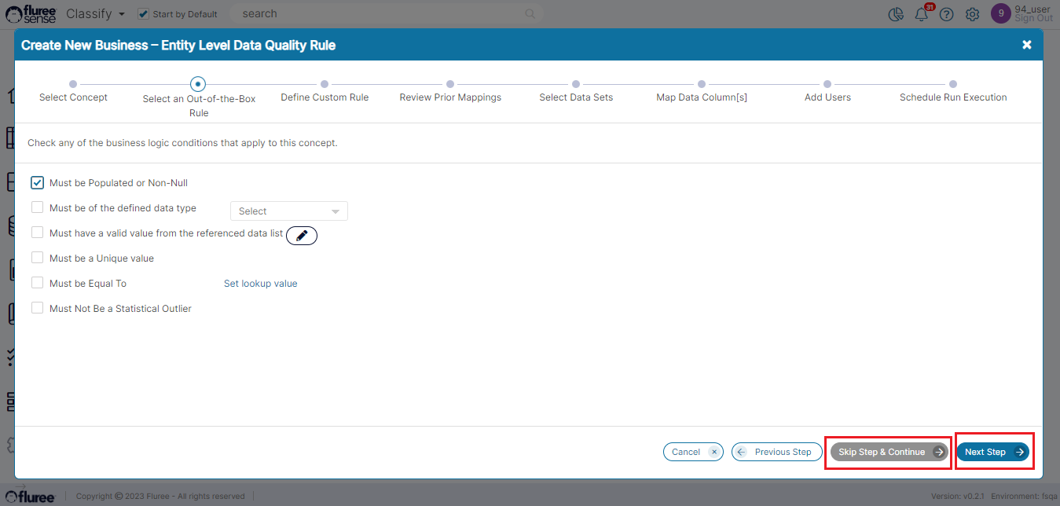
Task: Click the help question mark icon
Action: coord(946,14)
